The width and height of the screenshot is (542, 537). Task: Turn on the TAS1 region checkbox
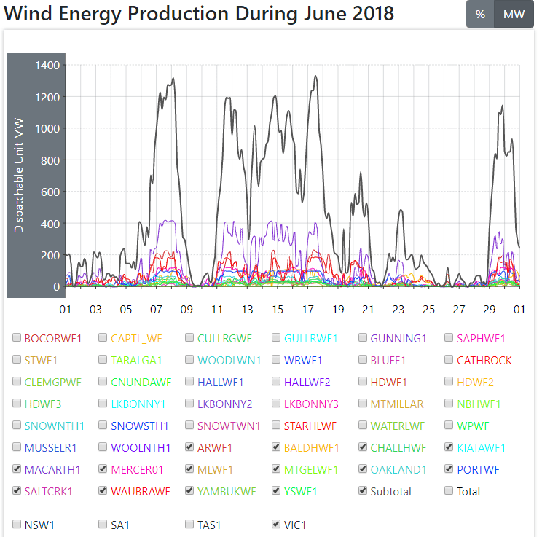tap(190, 524)
